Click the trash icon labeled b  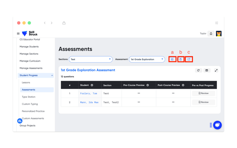(x=180, y=59)
